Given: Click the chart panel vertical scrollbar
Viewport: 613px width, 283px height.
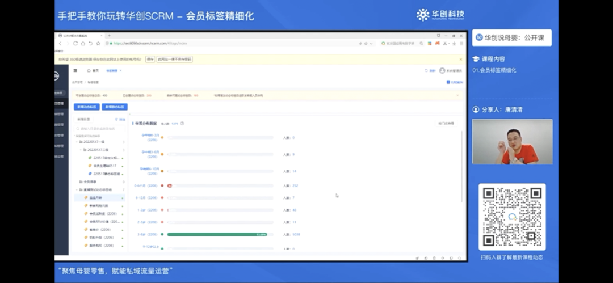Looking at the screenshot, I should point(461,167).
